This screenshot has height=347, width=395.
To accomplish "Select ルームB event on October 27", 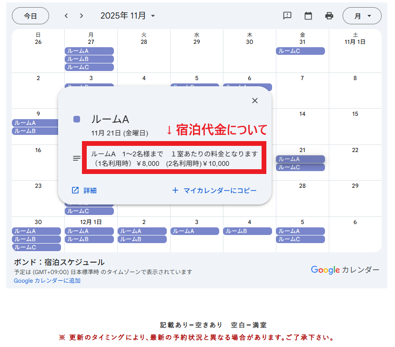I will (89, 59).
